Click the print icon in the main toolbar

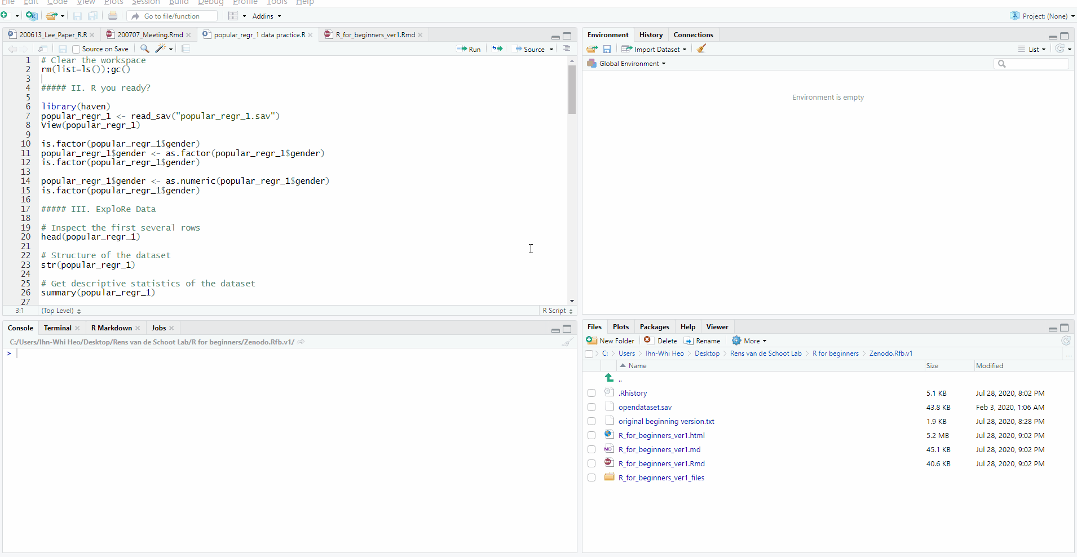tap(113, 16)
